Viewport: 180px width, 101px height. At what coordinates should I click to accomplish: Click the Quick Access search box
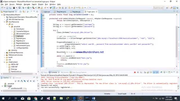pyautogui.click(x=158, y=8)
